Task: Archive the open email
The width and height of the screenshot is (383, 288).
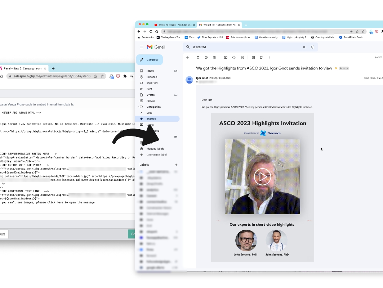Action: tap(198, 57)
